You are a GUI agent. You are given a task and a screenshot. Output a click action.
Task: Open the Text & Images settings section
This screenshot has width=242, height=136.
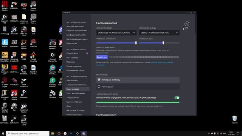(x=76, y=93)
